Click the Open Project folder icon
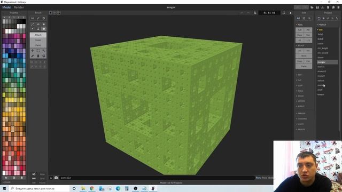 click(312, 7)
